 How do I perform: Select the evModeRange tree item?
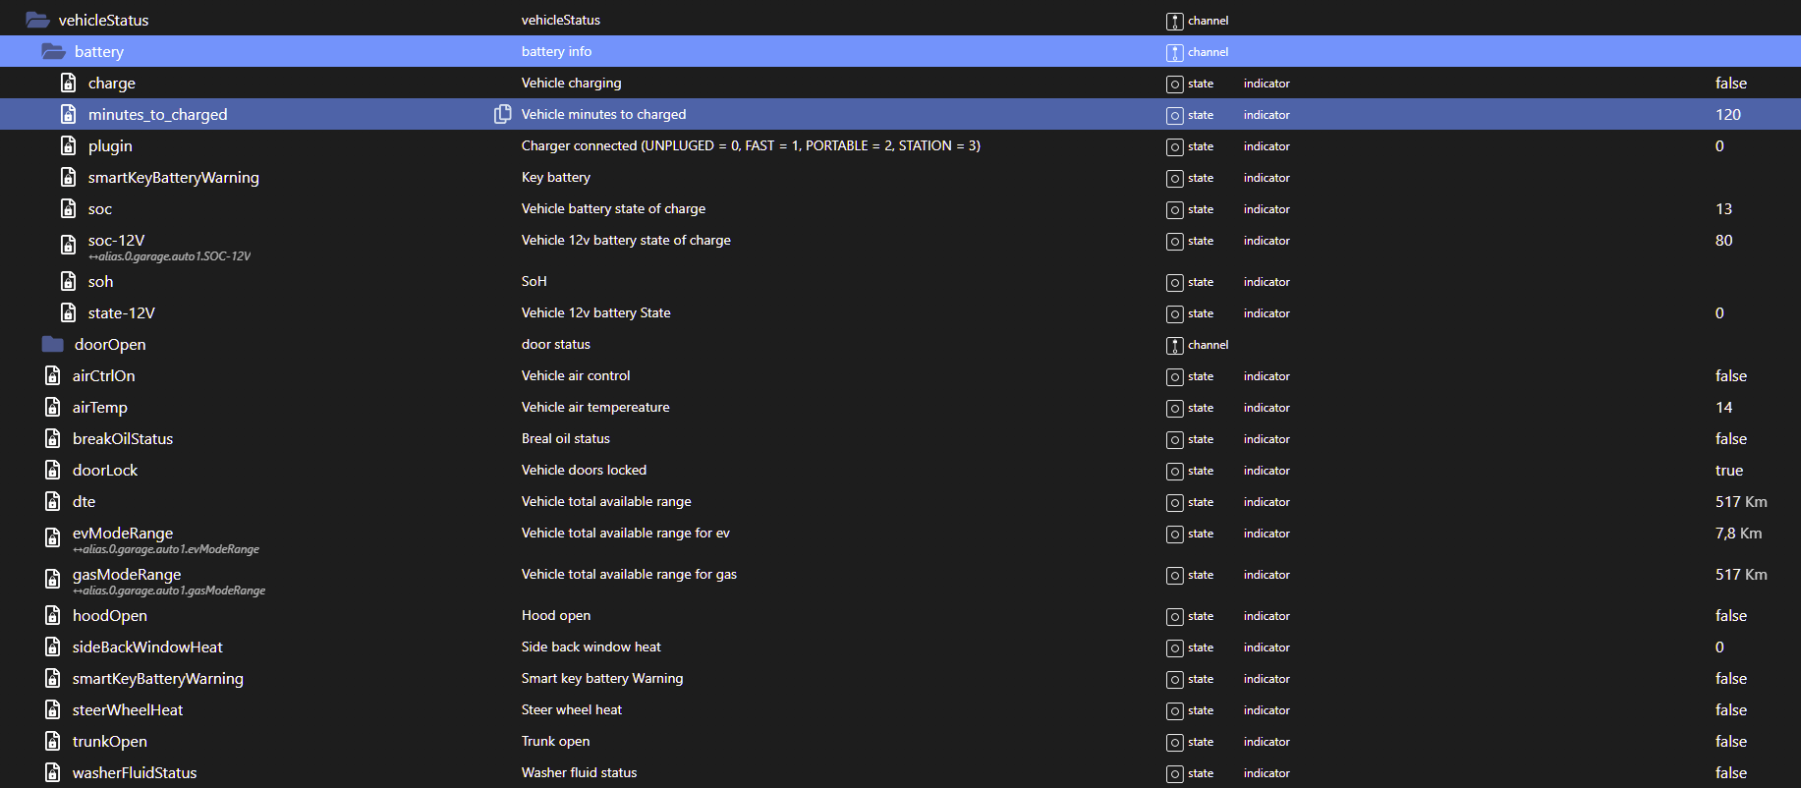click(x=123, y=534)
